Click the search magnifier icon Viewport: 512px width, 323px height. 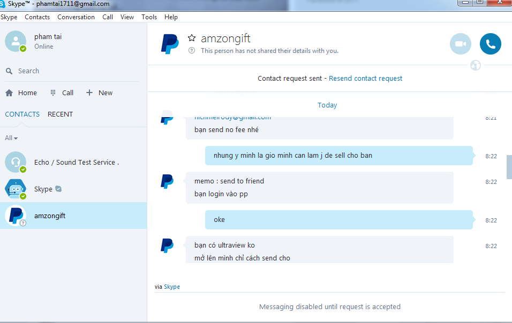[9, 71]
